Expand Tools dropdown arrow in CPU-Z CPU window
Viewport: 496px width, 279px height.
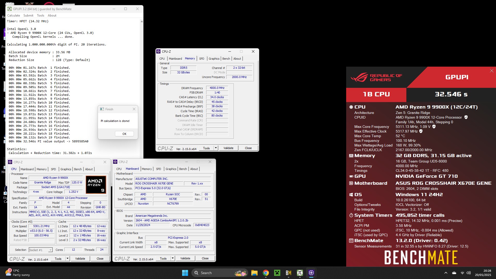click(67, 259)
